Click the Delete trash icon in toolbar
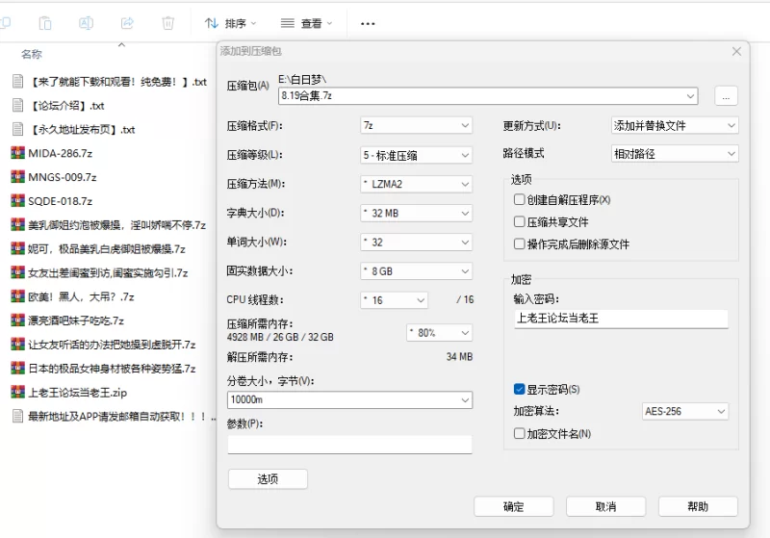This screenshot has height=538, width=770. pyautogui.click(x=167, y=23)
